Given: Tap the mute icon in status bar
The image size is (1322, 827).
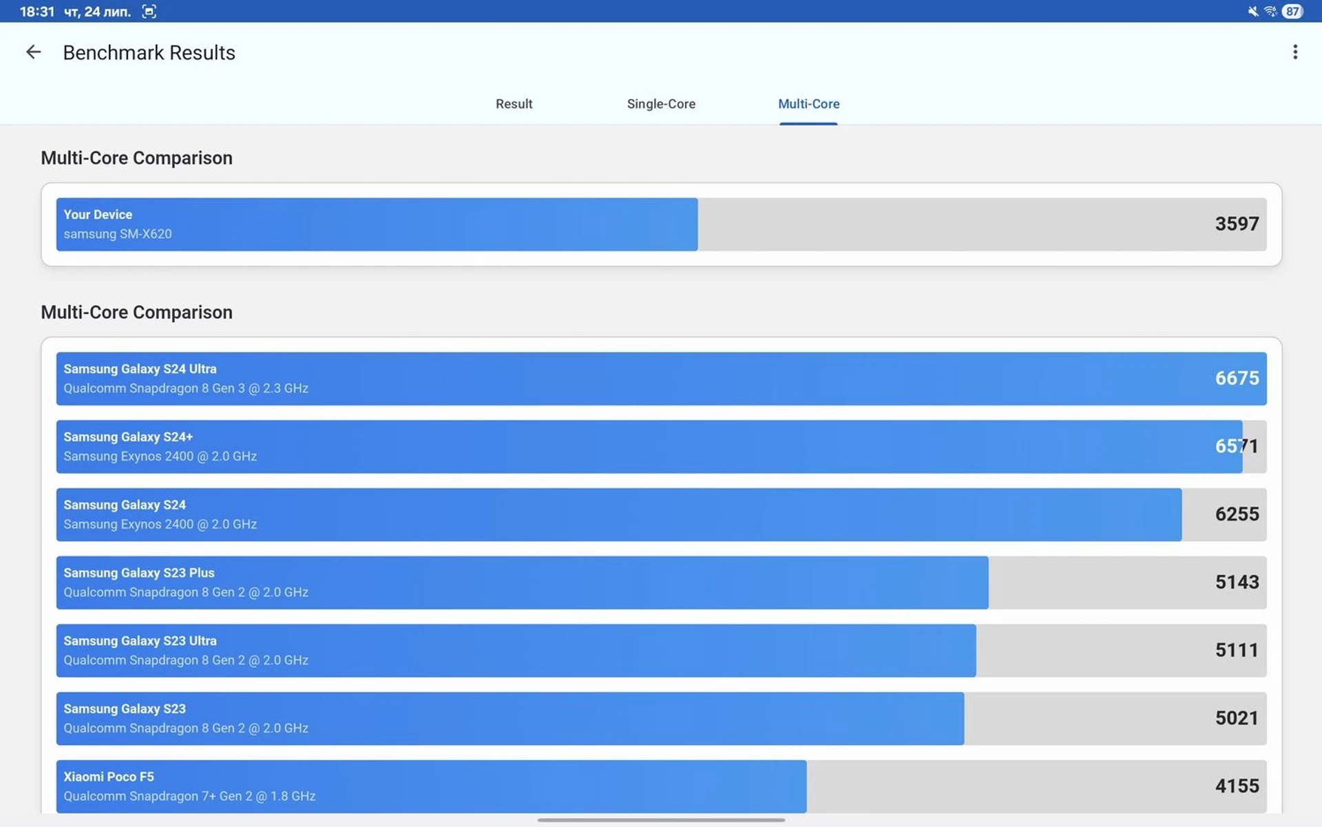Looking at the screenshot, I should click(x=1252, y=11).
